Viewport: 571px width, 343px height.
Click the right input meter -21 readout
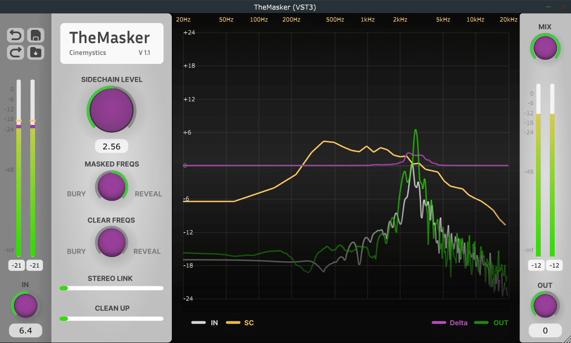(x=35, y=266)
